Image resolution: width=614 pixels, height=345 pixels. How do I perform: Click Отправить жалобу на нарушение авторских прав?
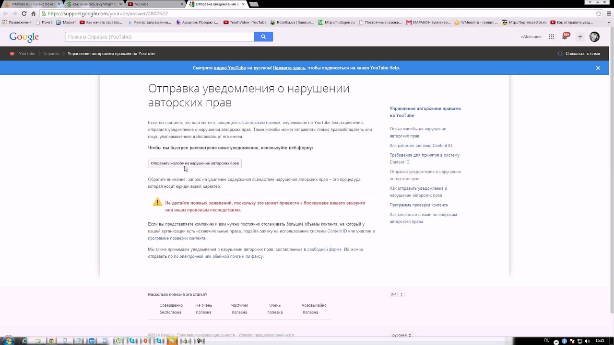(x=195, y=163)
